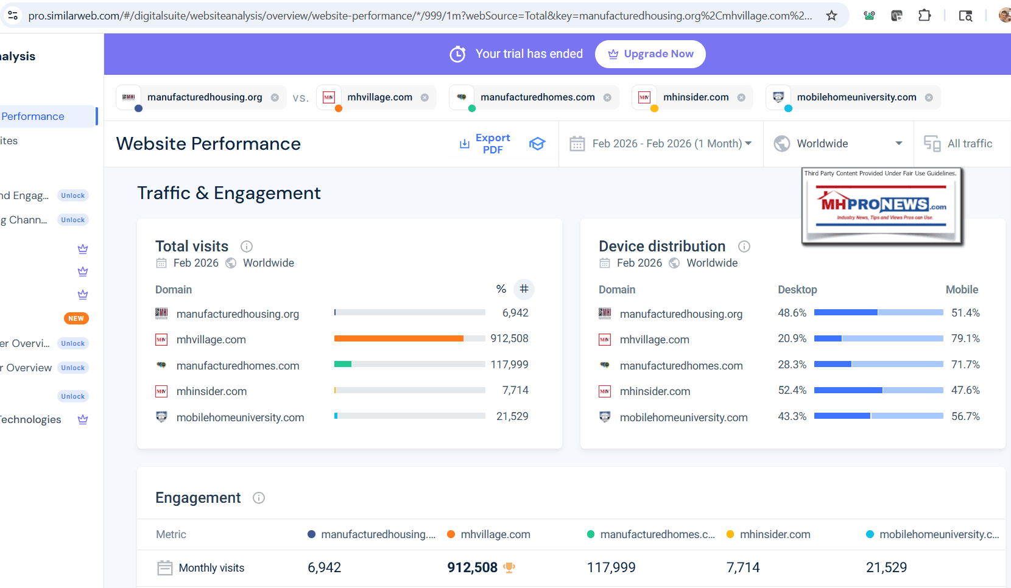This screenshot has height=588, width=1011.
Task: Open the Feb 2026 date range dropdown
Action: [661, 144]
